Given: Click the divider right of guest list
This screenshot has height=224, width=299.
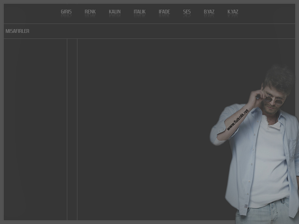Looking at the screenshot, I should [67, 127].
